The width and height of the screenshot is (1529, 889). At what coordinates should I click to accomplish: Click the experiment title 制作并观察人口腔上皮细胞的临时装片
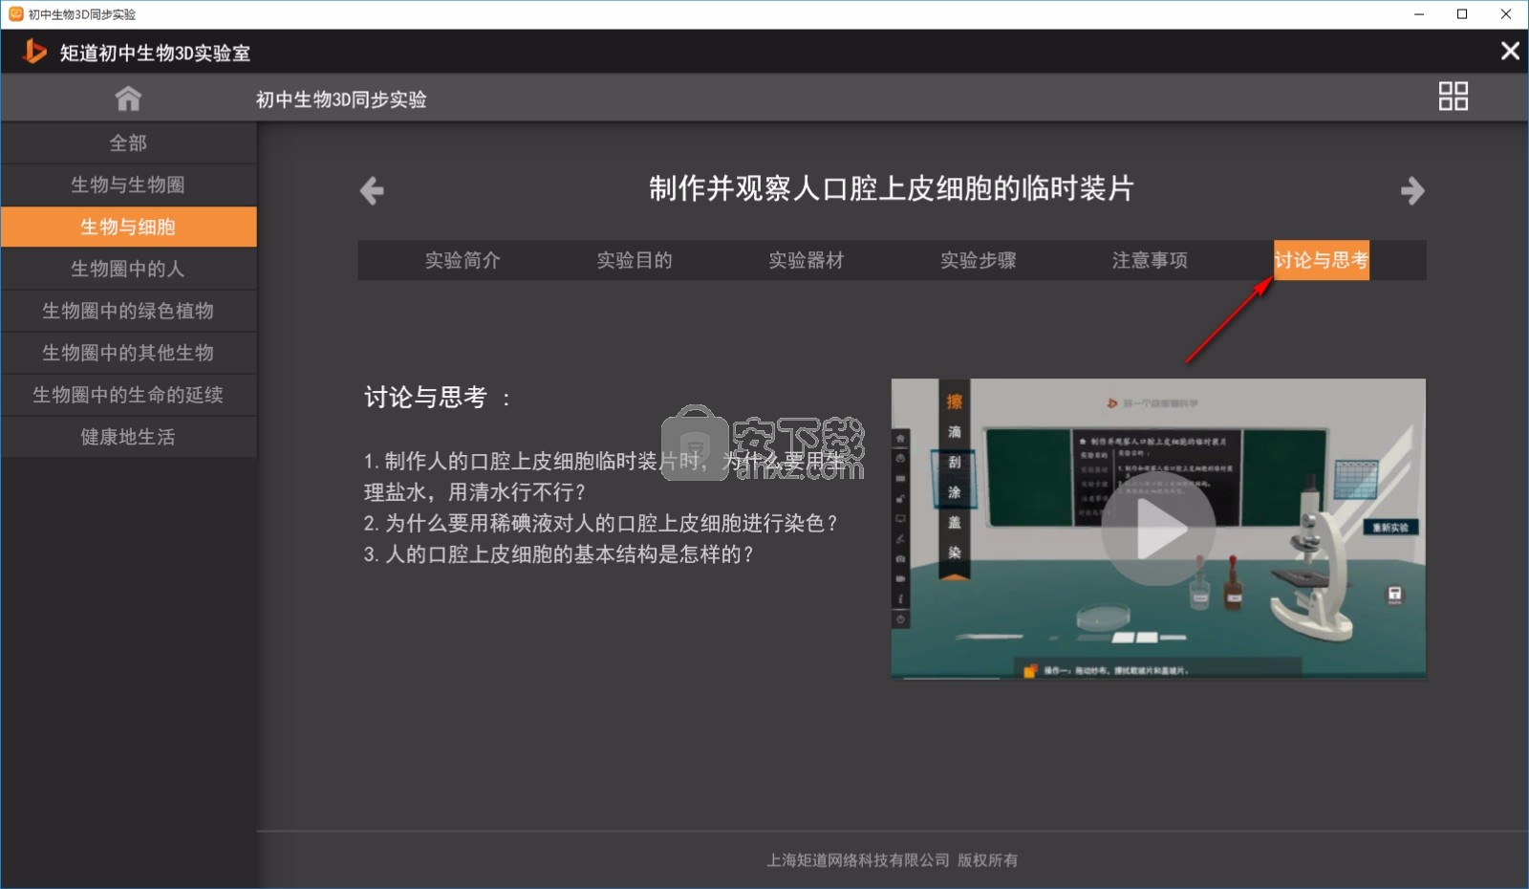(x=892, y=188)
